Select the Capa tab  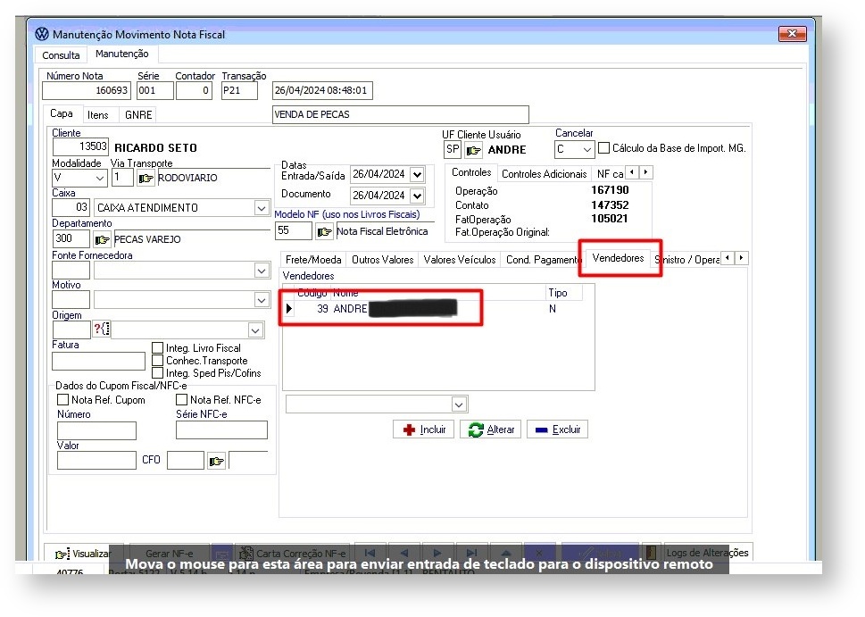[62, 113]
